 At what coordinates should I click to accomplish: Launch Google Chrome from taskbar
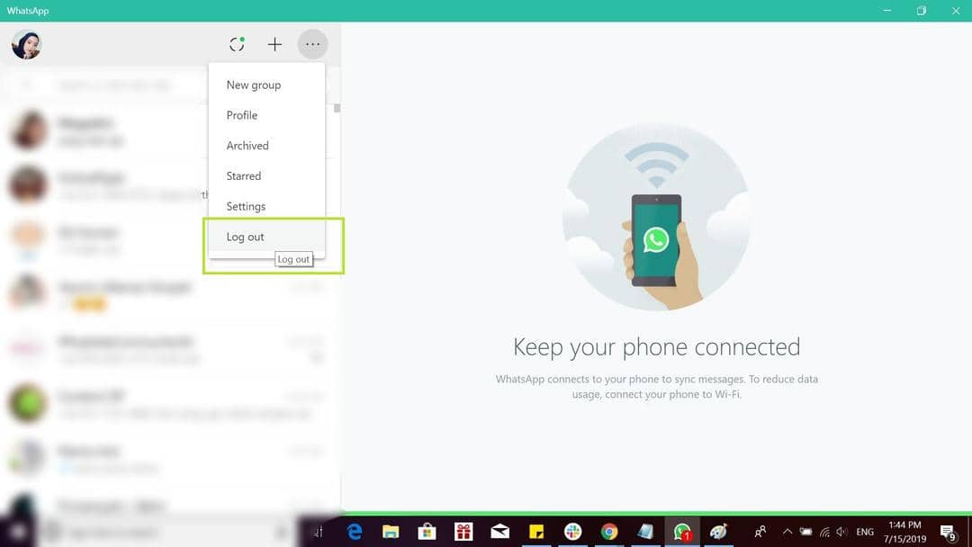[x=609, y=532]
